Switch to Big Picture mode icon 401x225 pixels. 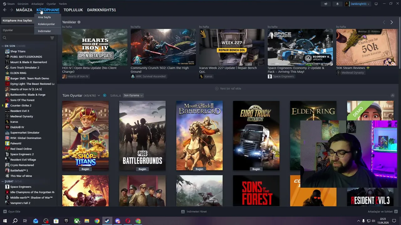click(x=376, y=4)
